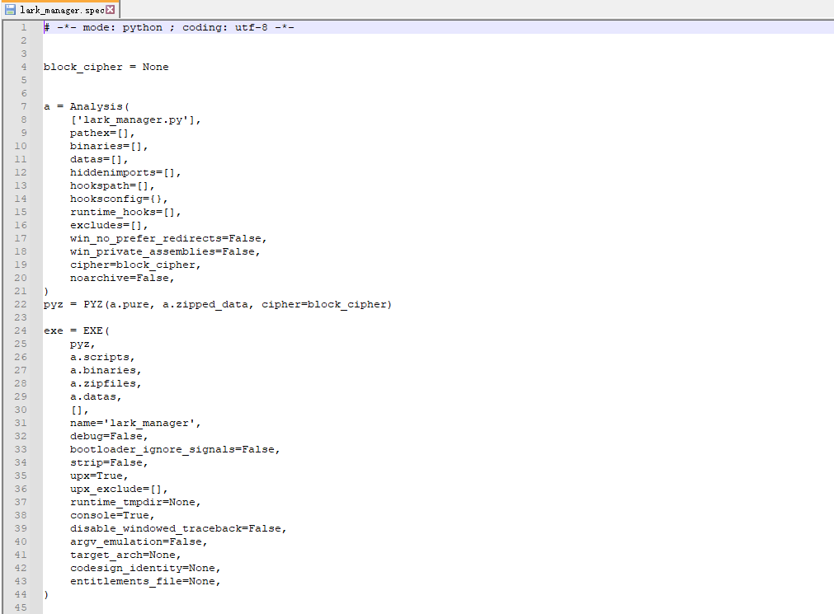Screen dimensions: 834x614
Task: Click the 'a.binaries,' line
Action: [106, 370]
